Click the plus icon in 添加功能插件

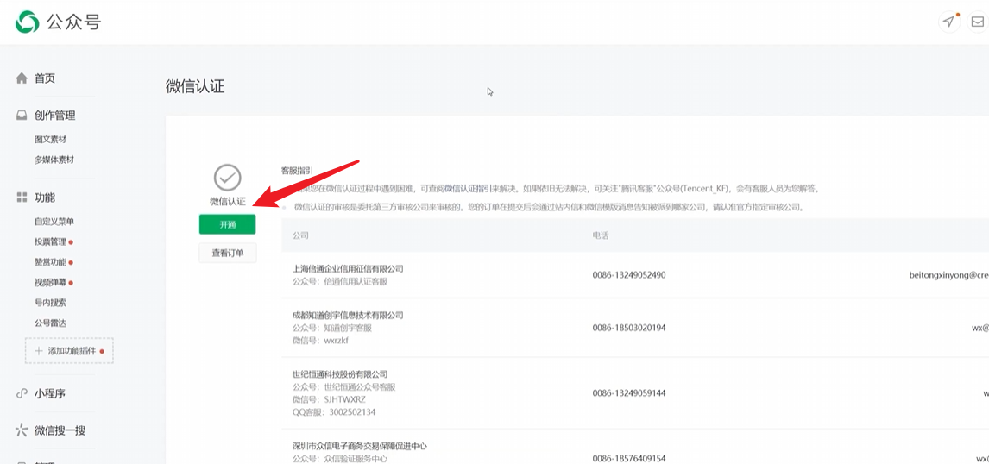tap(39, 351)
